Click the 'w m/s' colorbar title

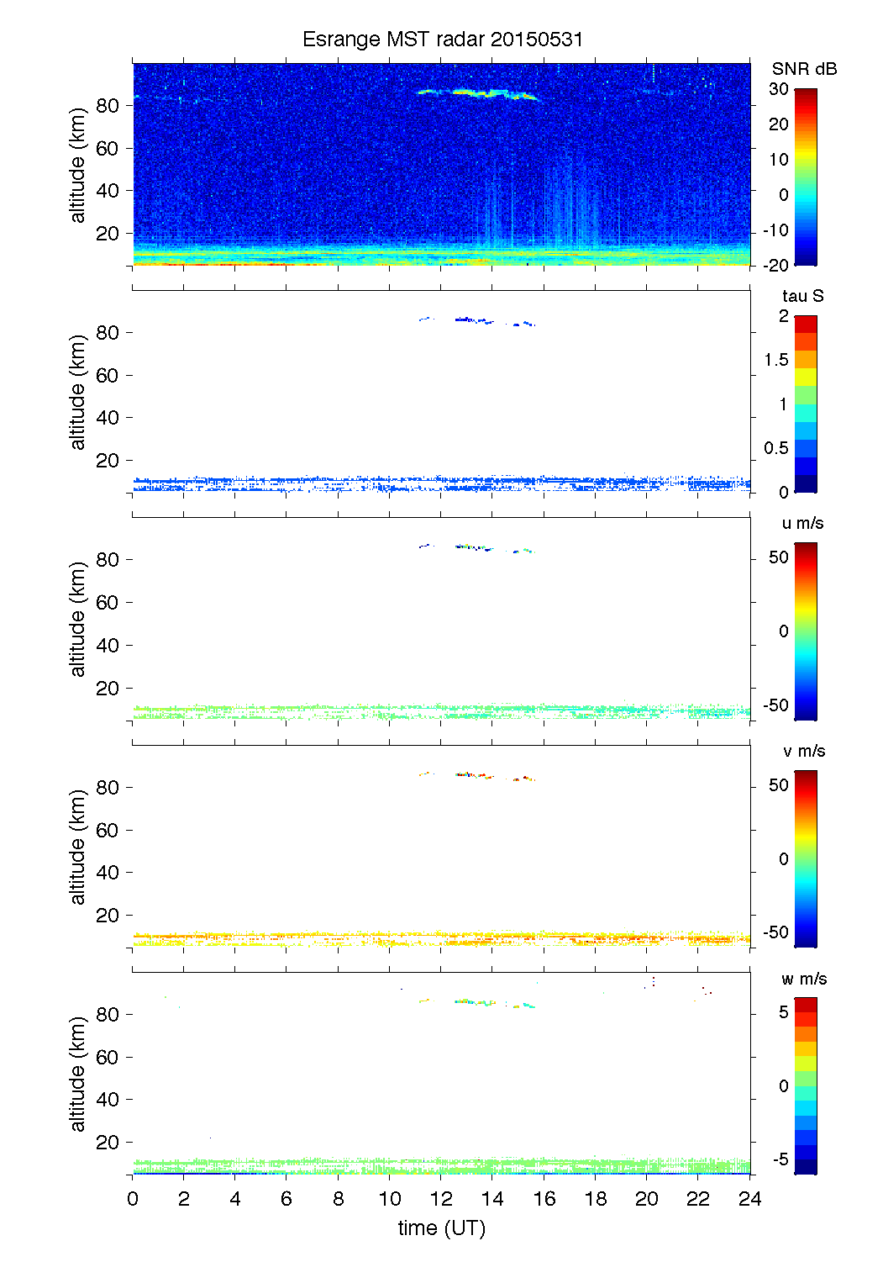pos(803,979)
